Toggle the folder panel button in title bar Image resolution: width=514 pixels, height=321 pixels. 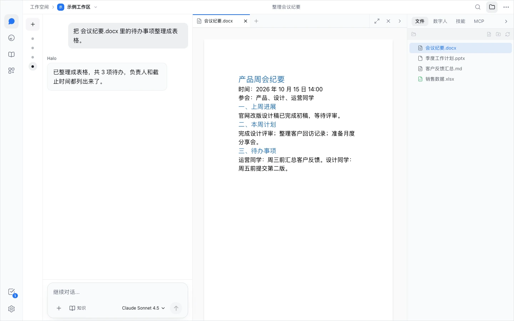pos(492,7)
